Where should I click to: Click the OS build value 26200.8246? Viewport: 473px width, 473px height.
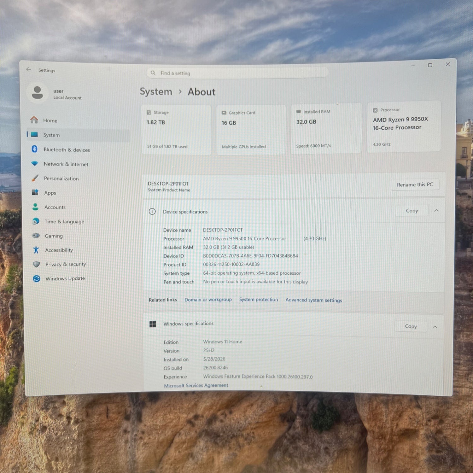215,368
